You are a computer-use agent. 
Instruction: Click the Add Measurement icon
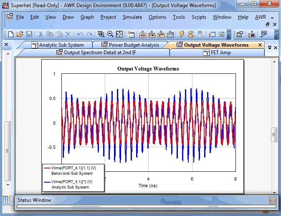tap(252, 34)
